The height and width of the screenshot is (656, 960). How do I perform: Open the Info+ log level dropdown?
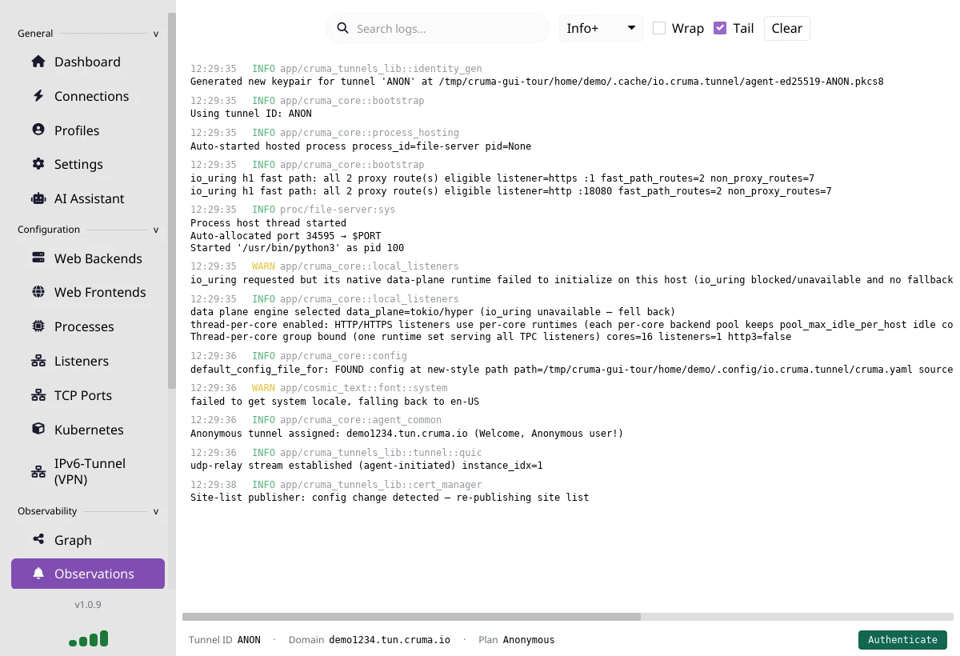601,28
